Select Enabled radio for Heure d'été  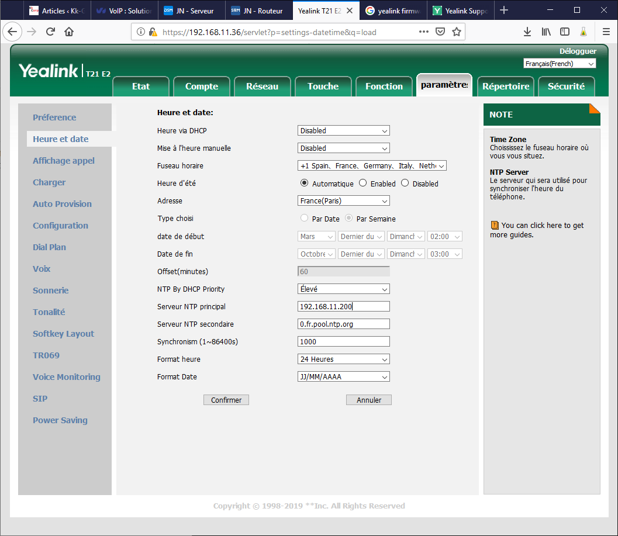[363, 183]
